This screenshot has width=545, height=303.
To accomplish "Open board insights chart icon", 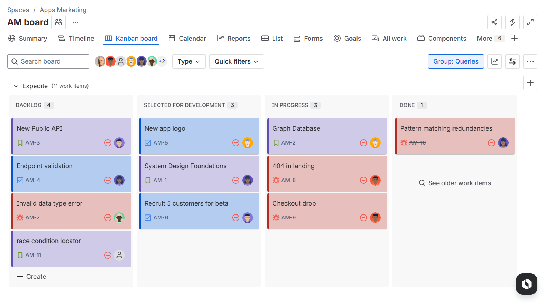I will click(495, 61).
